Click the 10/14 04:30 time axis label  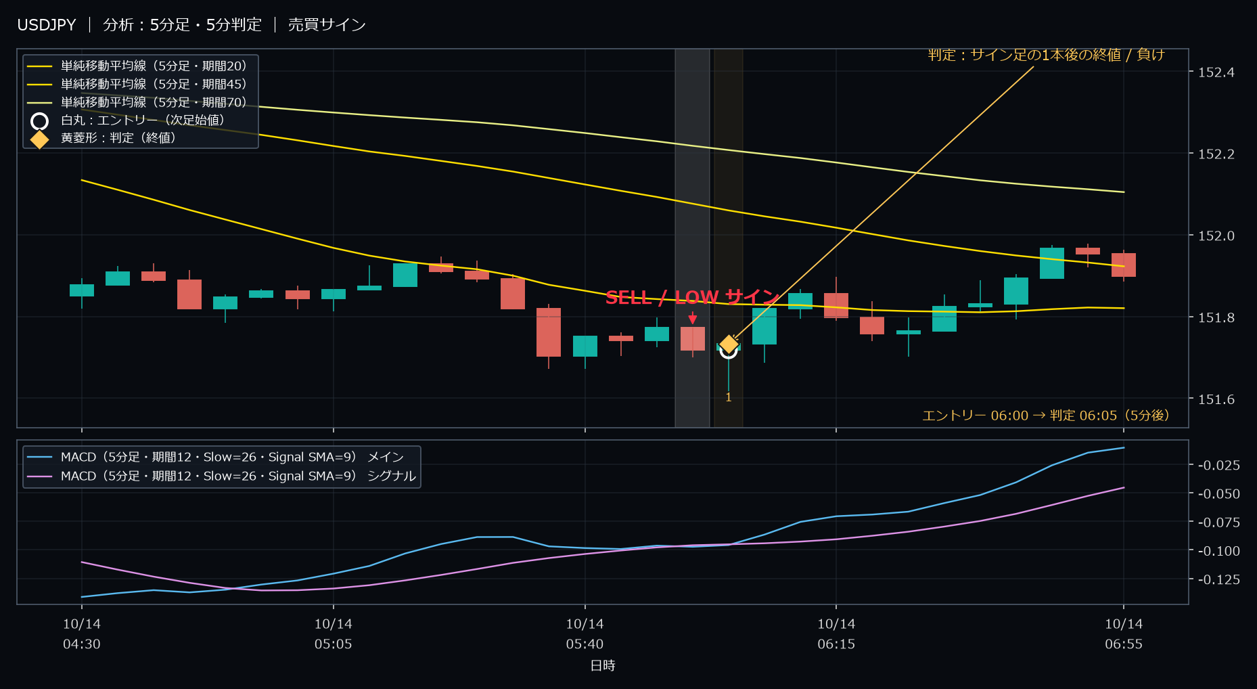tap(82, 634)
